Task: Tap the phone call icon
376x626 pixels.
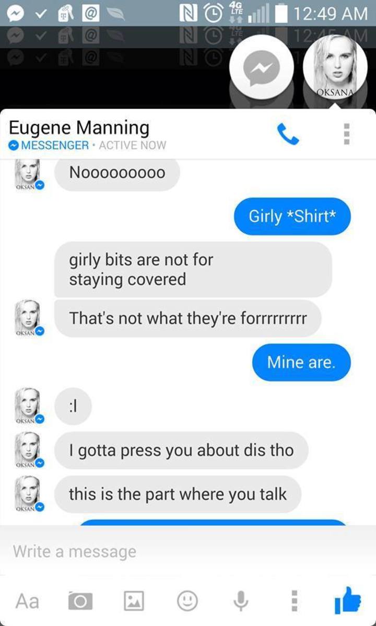Action: [x=288, y=134]
